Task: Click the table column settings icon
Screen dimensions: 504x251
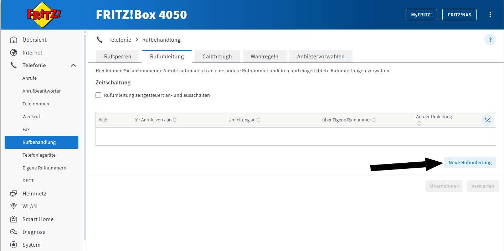Action: point(487,120)
